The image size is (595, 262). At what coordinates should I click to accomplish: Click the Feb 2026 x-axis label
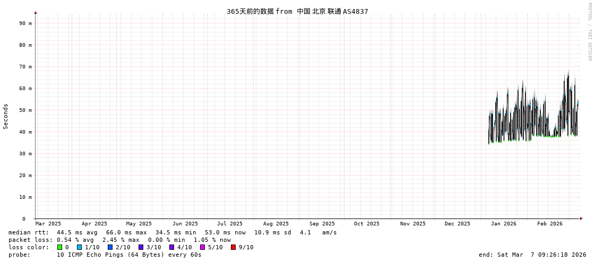click(x=549, y=224)
